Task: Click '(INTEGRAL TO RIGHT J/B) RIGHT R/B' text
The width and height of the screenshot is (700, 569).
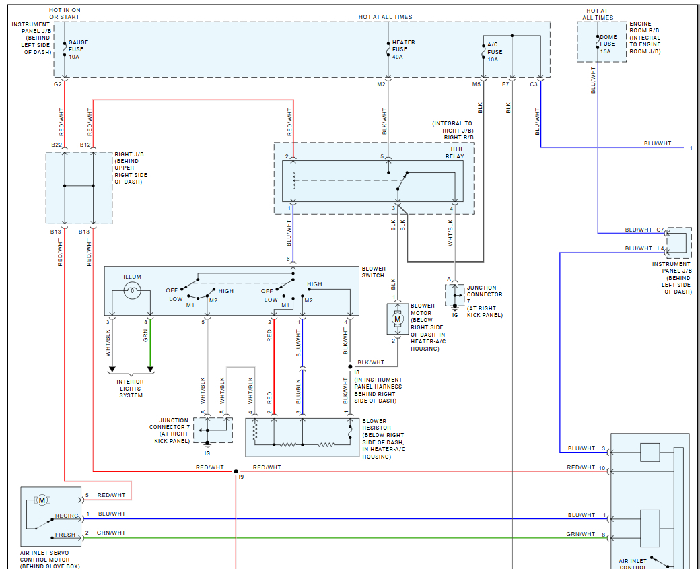Action: point(453,131)
